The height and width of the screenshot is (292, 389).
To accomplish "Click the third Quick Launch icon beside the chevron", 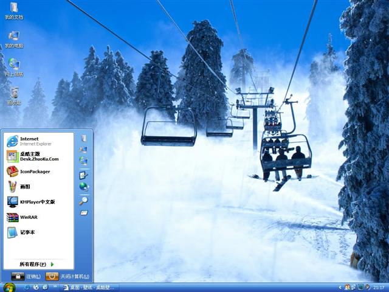I will point(46,287).
